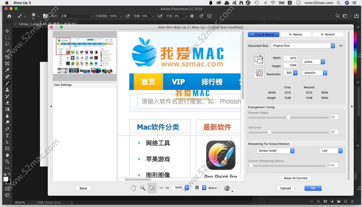The width and height of the screenshot is (362, 207).
Task: Select the Zoom tool in Photoshop toolbar
Action: (7, 162)
